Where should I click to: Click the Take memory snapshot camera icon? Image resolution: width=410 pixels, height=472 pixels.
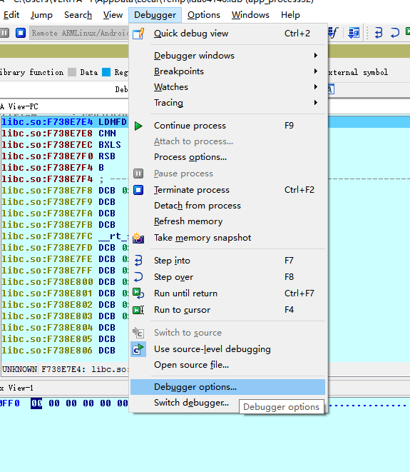138,238
